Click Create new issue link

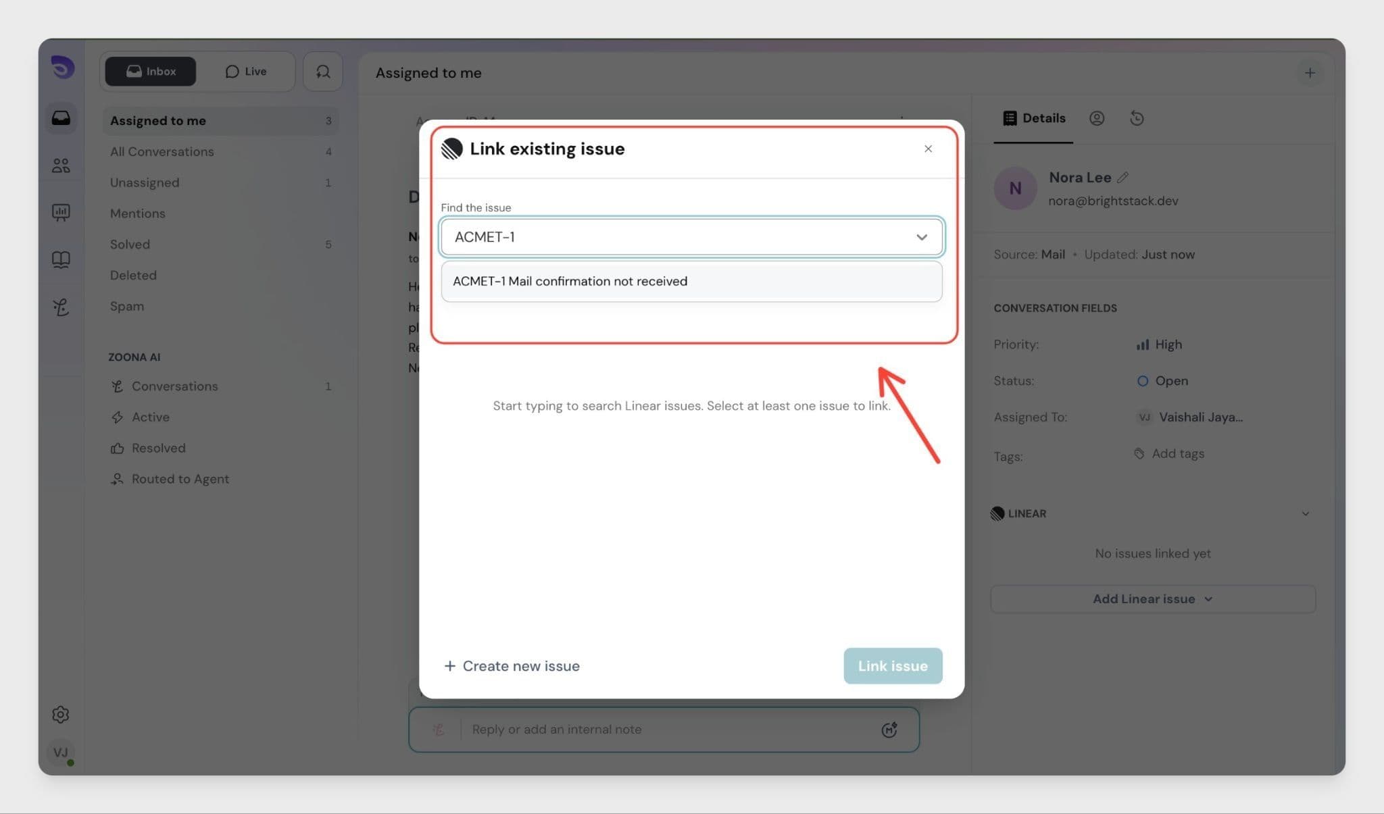pos(512,666)
